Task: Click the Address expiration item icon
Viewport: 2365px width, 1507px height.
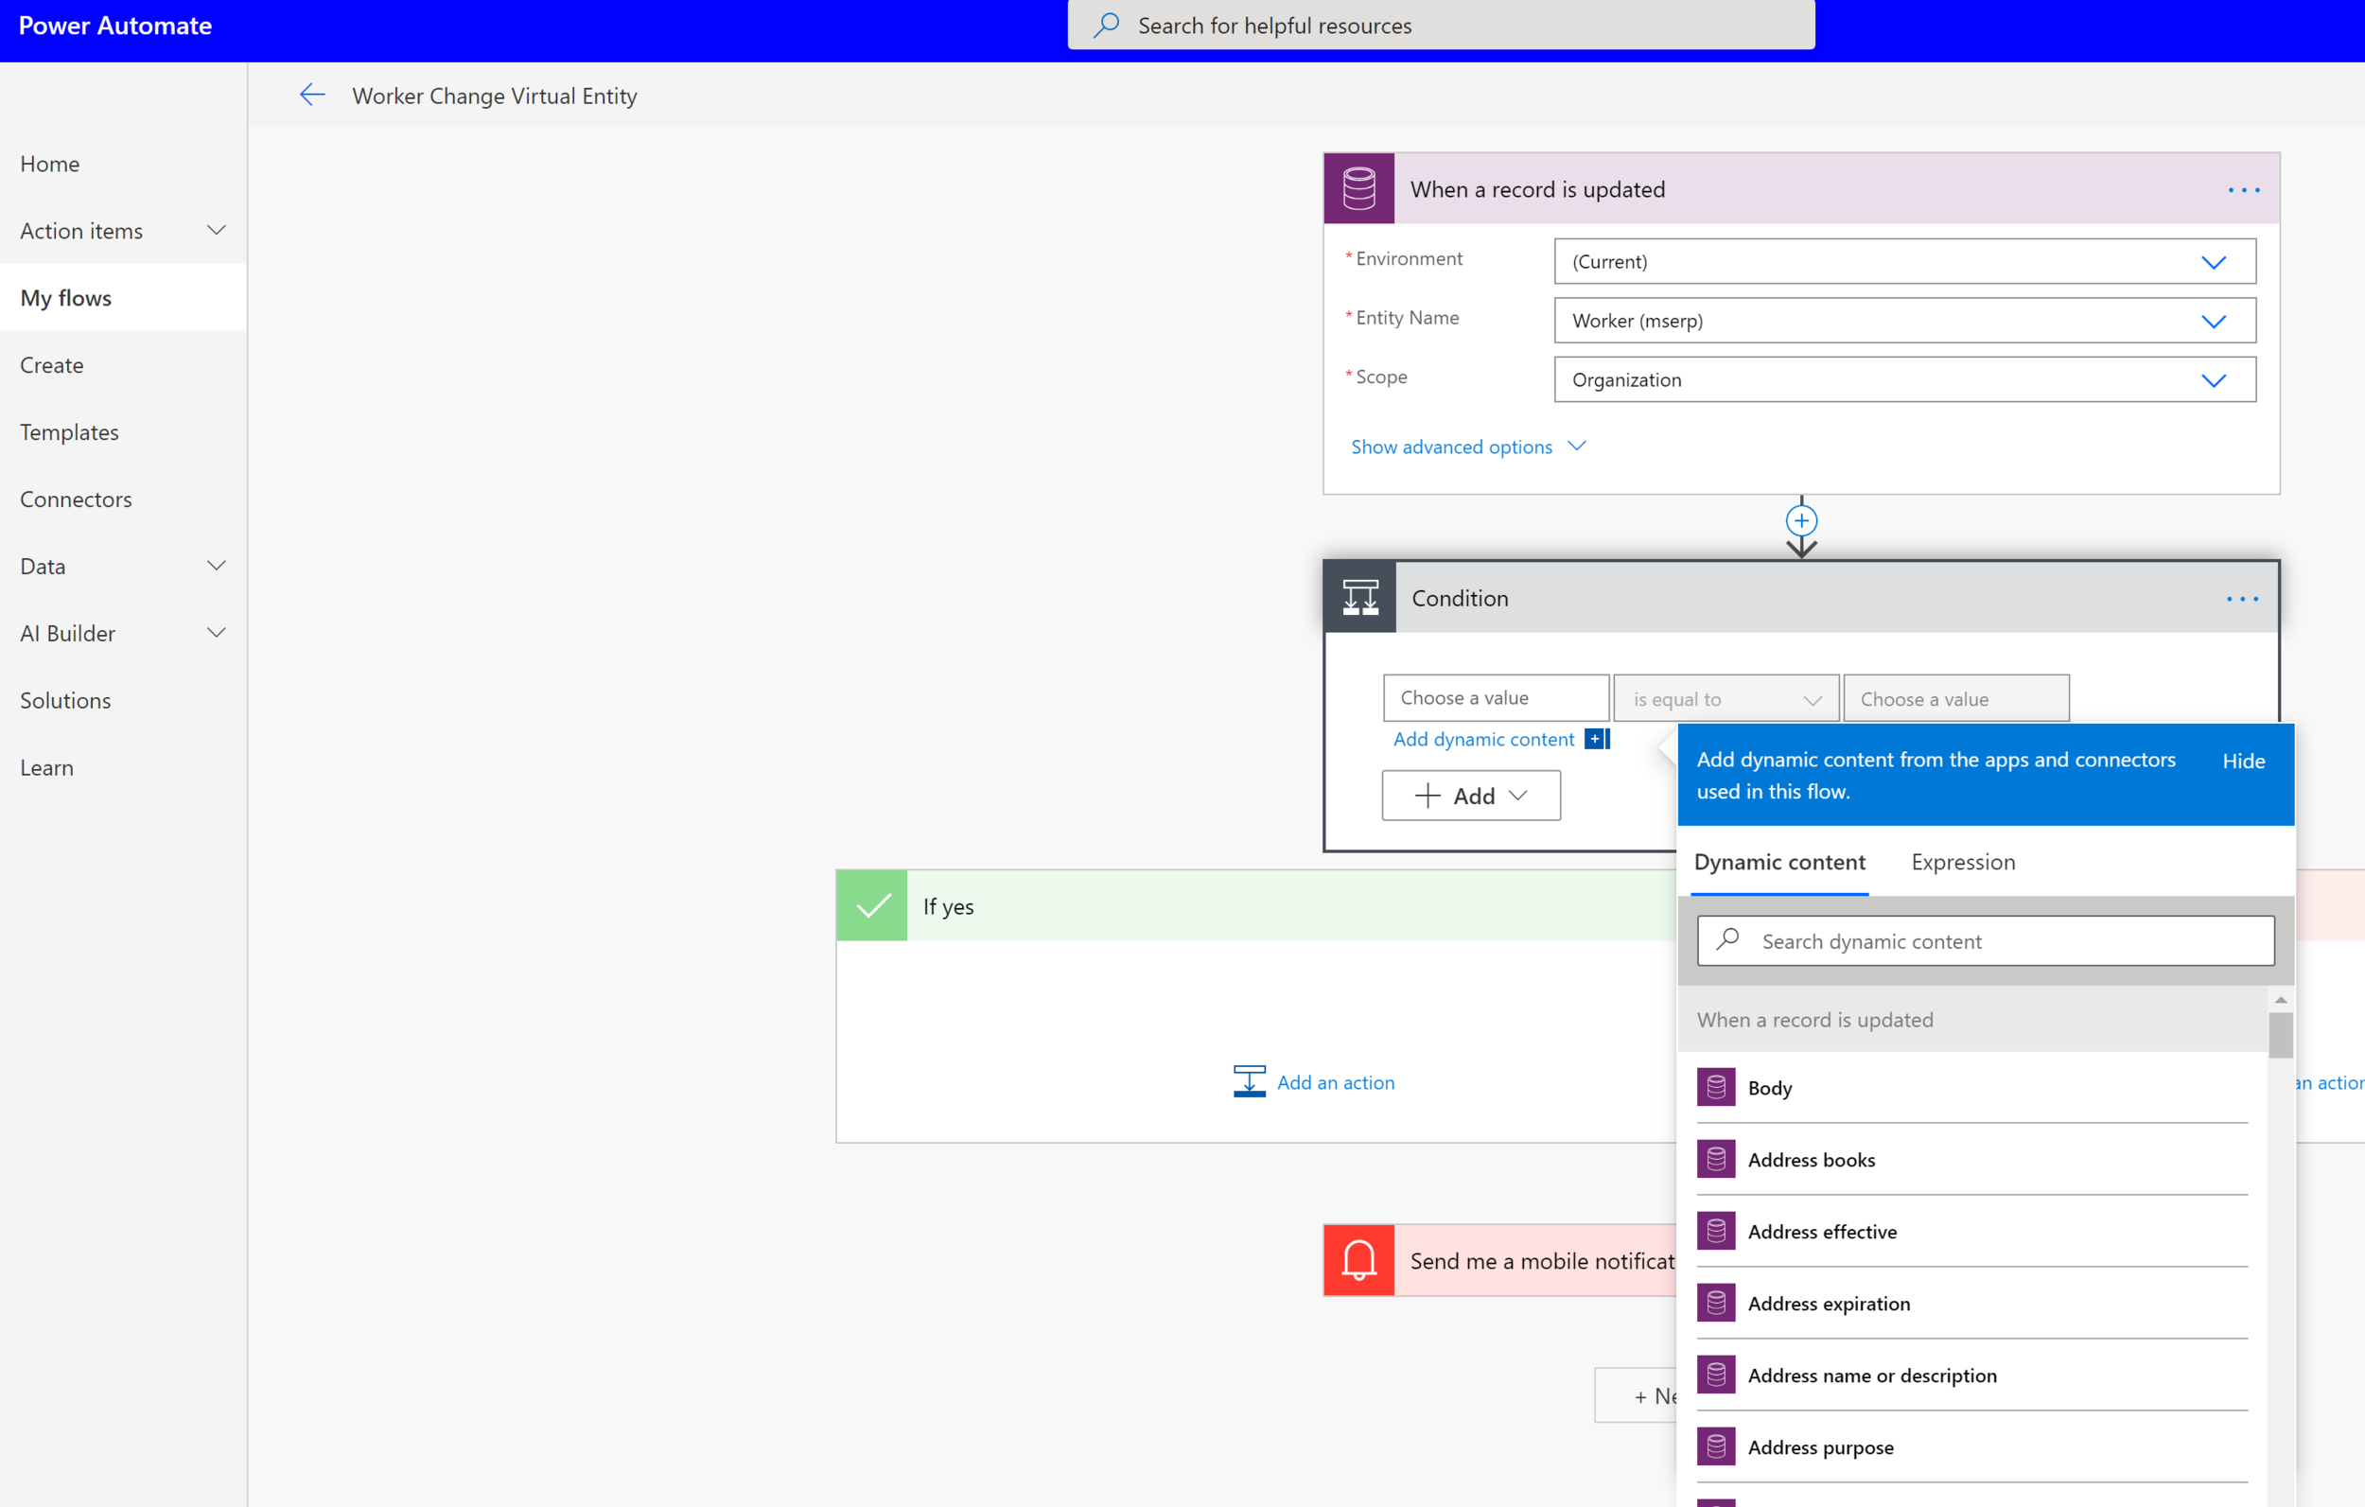Action: click(x=1716, y=1303)
